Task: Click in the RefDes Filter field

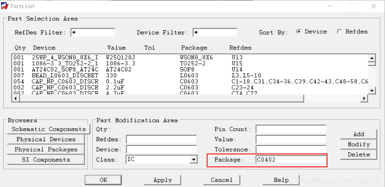Action: tap(93, 33)
